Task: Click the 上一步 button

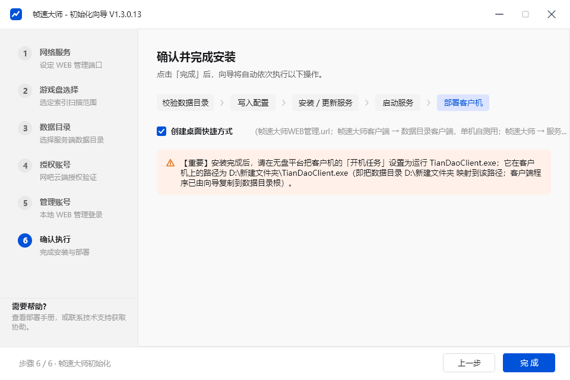Action: coord(469,363)
